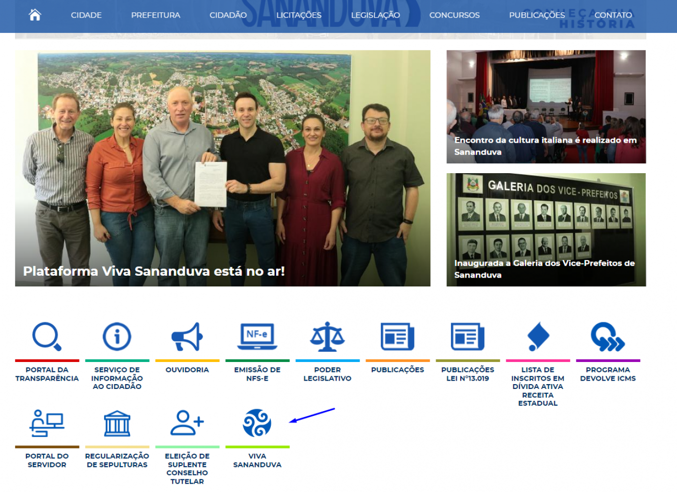
Task: Open Plataforma Viva Sananduva headline
Action: coord(154,271)
